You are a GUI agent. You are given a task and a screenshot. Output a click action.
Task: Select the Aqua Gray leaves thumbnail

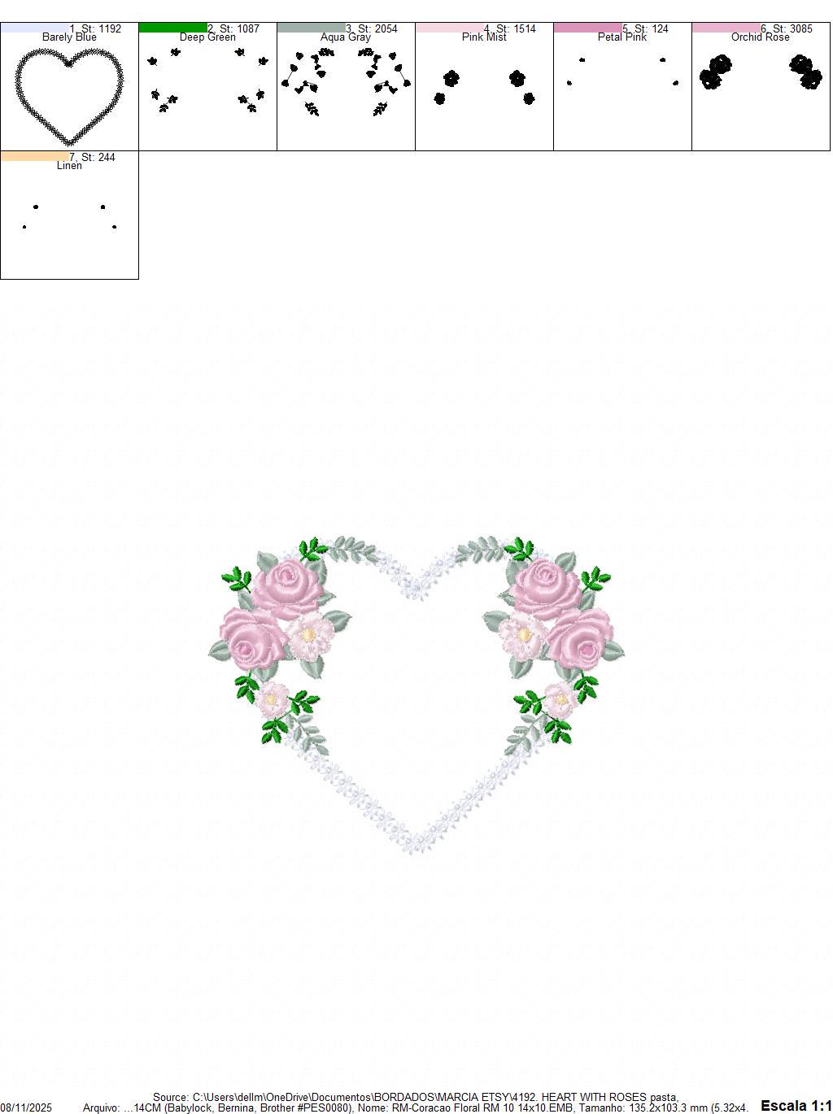point(346,89)
